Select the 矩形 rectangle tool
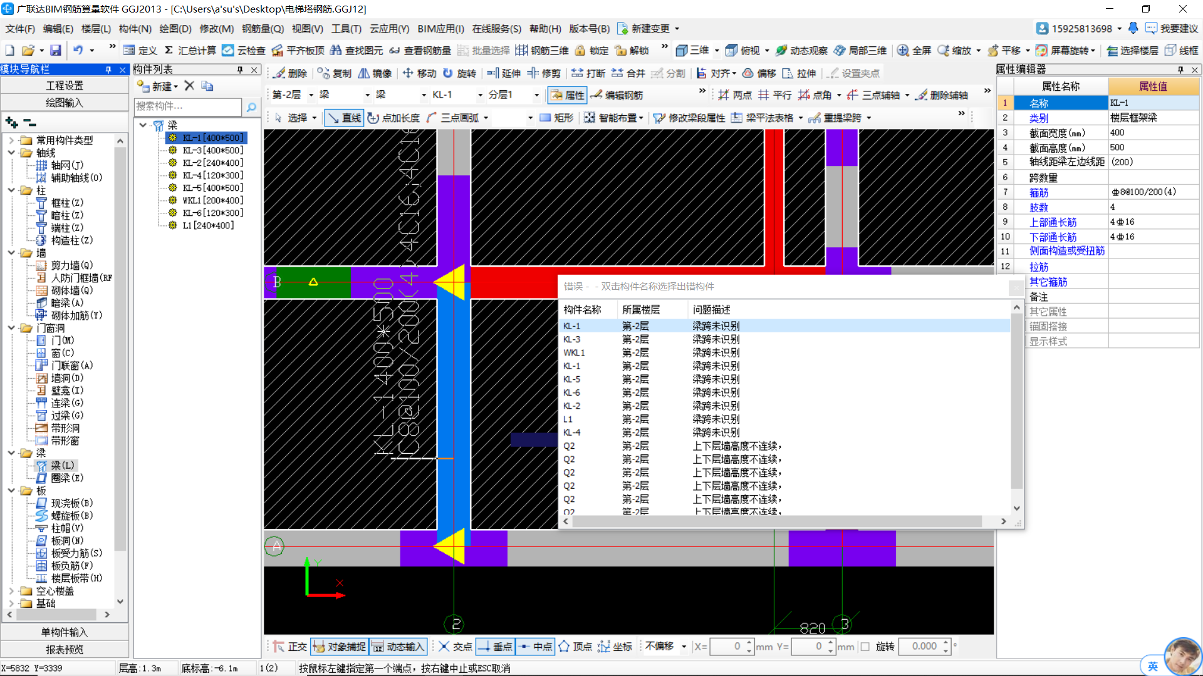Image resolution: width=1203 pixels, height=676 pixels. pos(556,118)
